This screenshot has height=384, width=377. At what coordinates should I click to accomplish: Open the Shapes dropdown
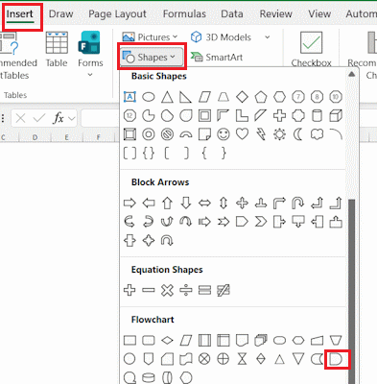152,58
